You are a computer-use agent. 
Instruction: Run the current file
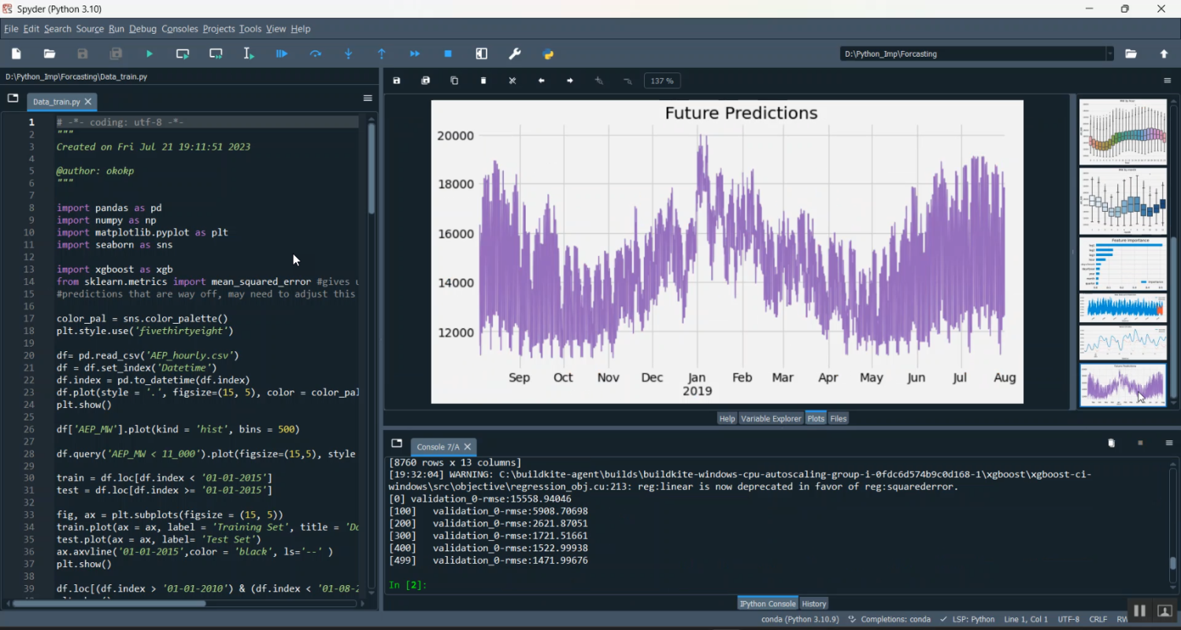tap(149, 54)
